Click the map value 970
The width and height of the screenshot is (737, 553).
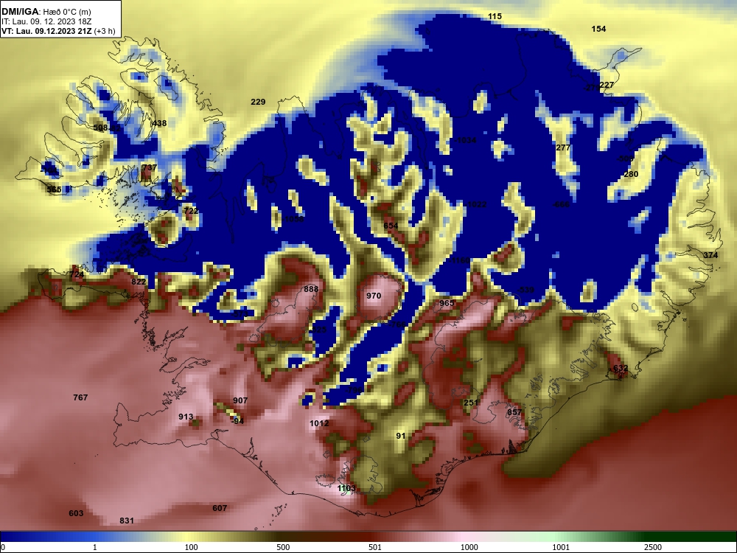coord(374,296)
